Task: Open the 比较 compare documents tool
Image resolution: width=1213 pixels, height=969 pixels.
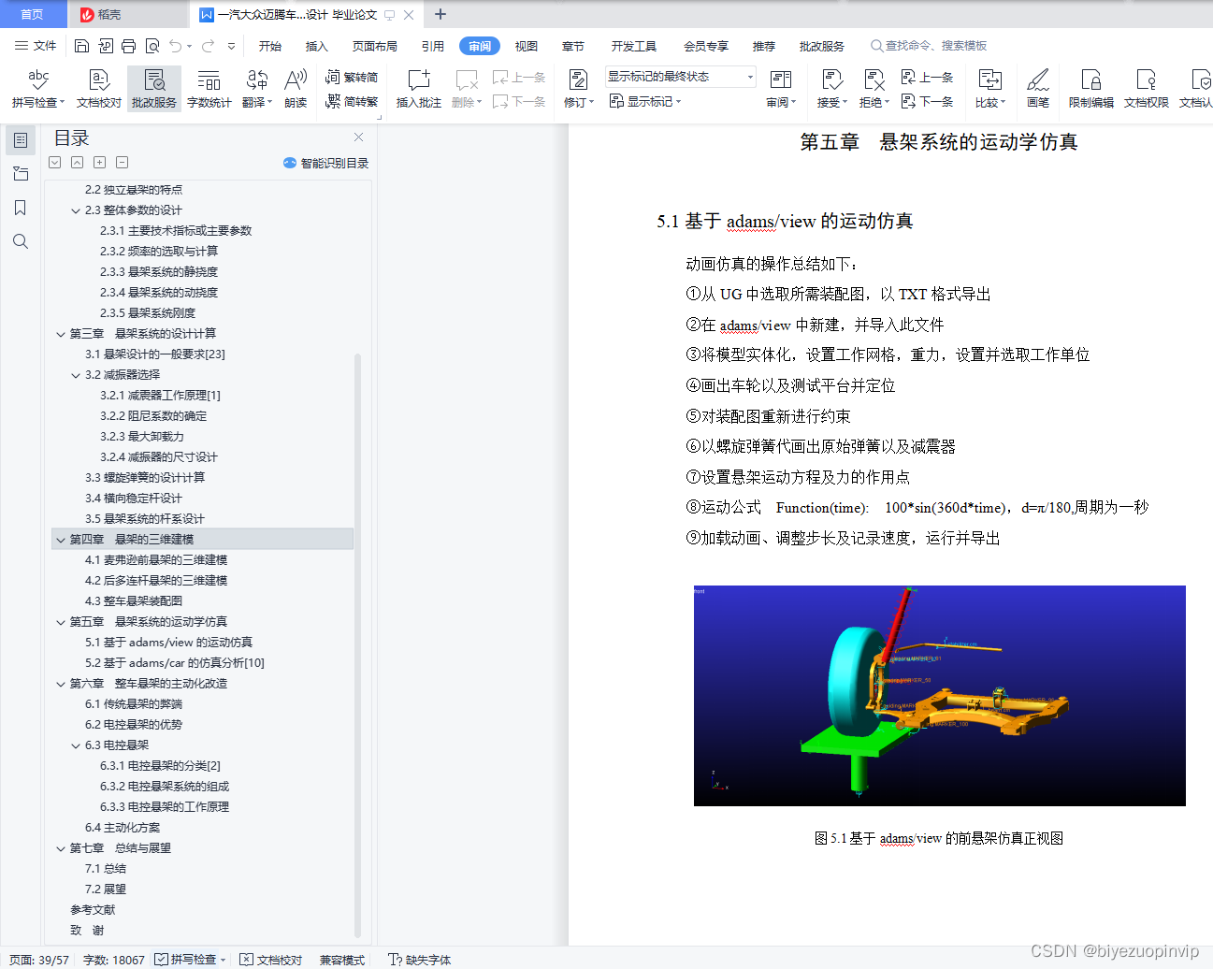Action: (989, 89)
